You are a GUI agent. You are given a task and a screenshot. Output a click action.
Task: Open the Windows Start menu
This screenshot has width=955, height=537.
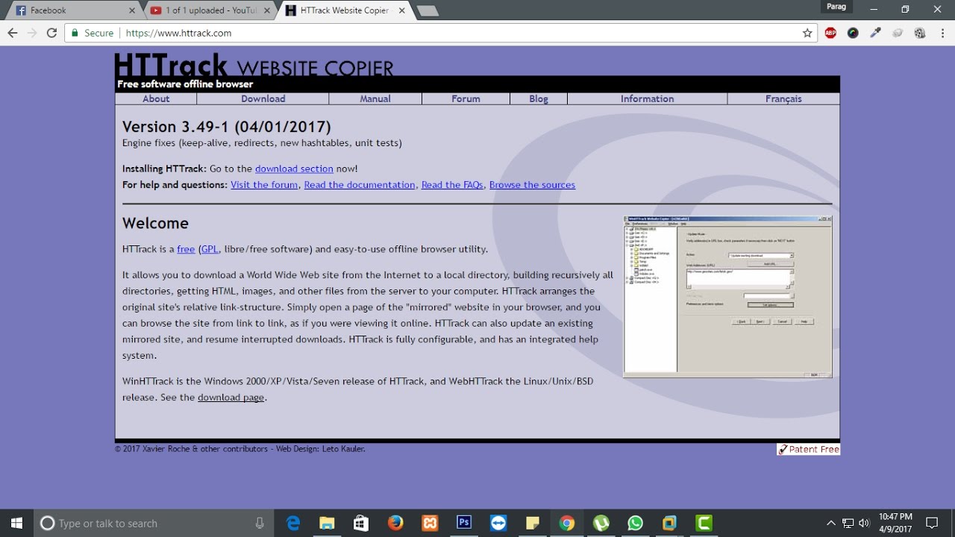(x=16, y=523)
